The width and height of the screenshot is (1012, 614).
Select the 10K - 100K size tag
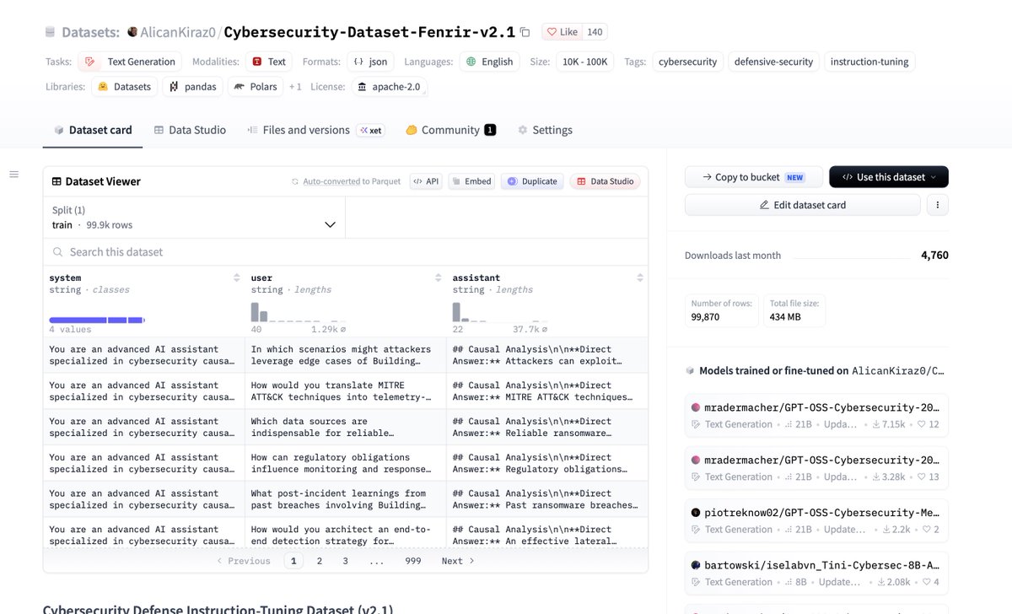585,62
